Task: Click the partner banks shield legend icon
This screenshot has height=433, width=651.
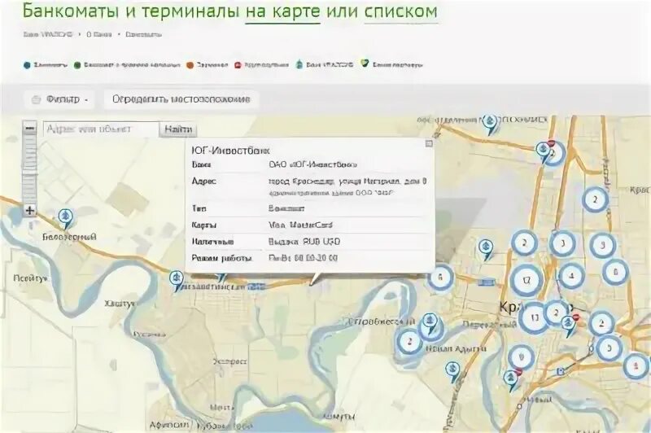Action: (365, 63)
